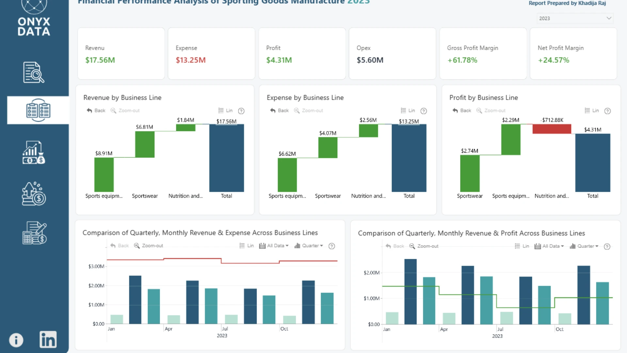This screenshot has width=627, height=353.
Task: Toggle Lin scale on Expense by Business Line
Action: click(x=408, y=110)
